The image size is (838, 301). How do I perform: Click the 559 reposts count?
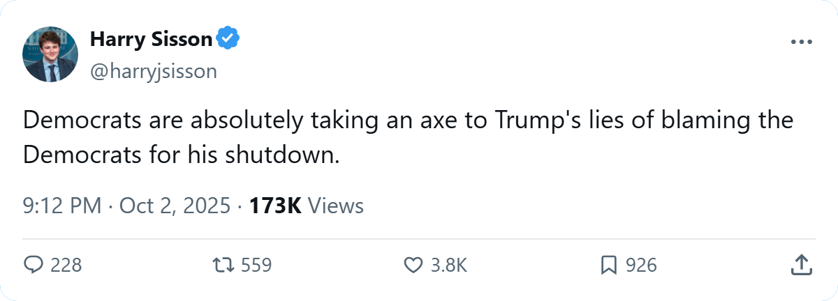(256, 265)
